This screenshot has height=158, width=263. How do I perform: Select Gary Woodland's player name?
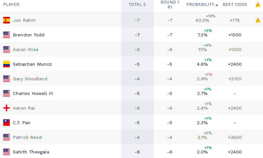coord(30,79)
